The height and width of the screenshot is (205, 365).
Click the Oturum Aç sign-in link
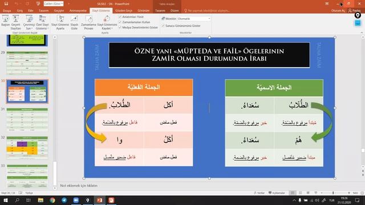click(338, 11)
